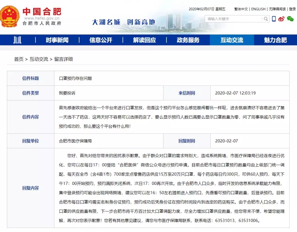Viewport: 297px width, 232px height.
Task: Open the WeChat icon
Action: pyautogui.click(x=290, y=19)
